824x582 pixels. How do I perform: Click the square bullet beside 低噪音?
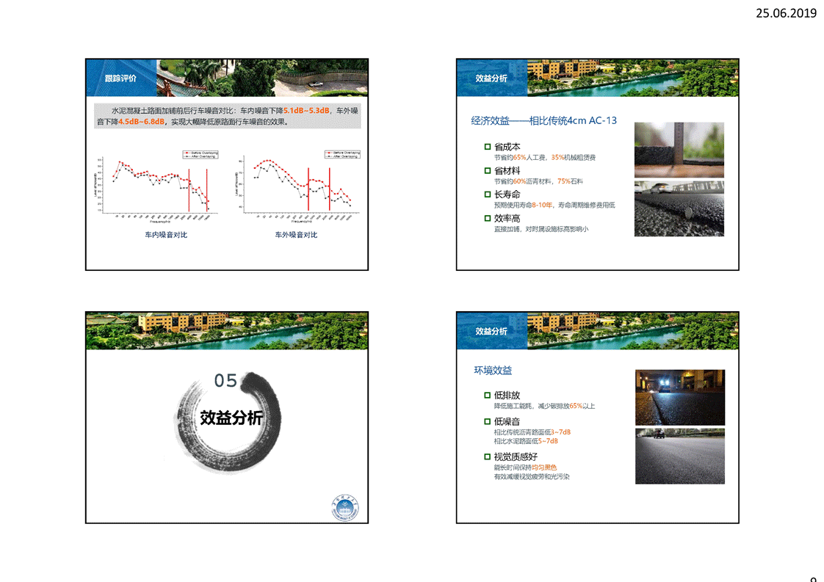click(x=487, y=421)
